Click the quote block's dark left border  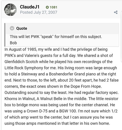point(5,35)
